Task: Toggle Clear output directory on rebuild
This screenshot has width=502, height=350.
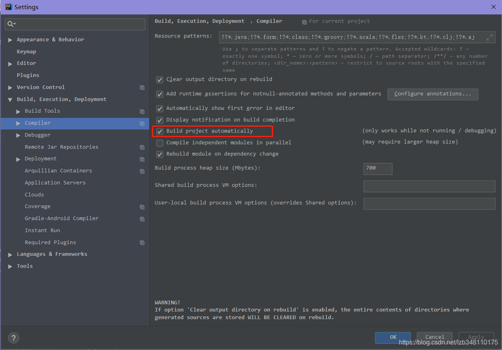Action: coord(160,79)
